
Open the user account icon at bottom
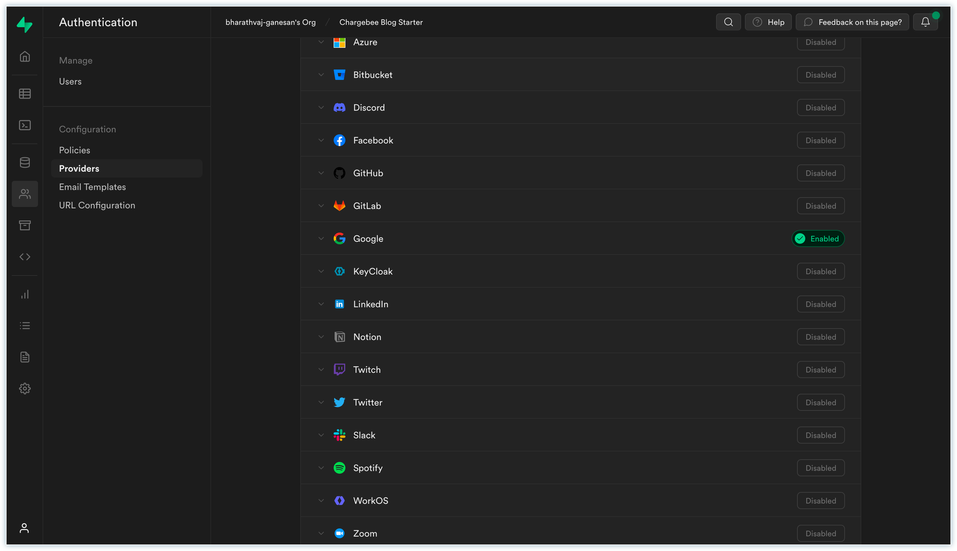point(24,528)
